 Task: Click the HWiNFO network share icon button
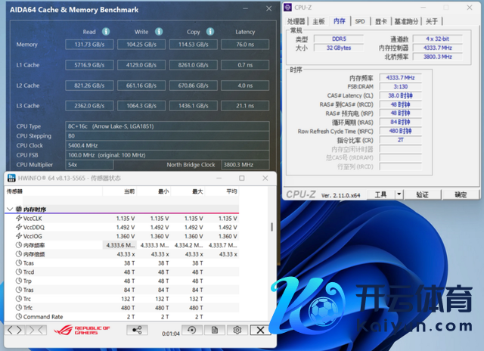pos(137,330)
